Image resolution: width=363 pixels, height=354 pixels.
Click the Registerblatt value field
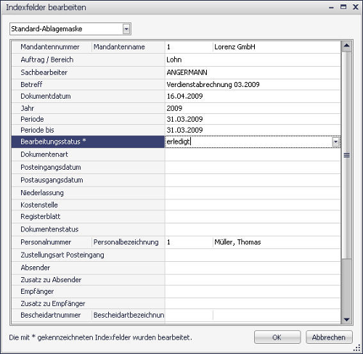[253, 216]
